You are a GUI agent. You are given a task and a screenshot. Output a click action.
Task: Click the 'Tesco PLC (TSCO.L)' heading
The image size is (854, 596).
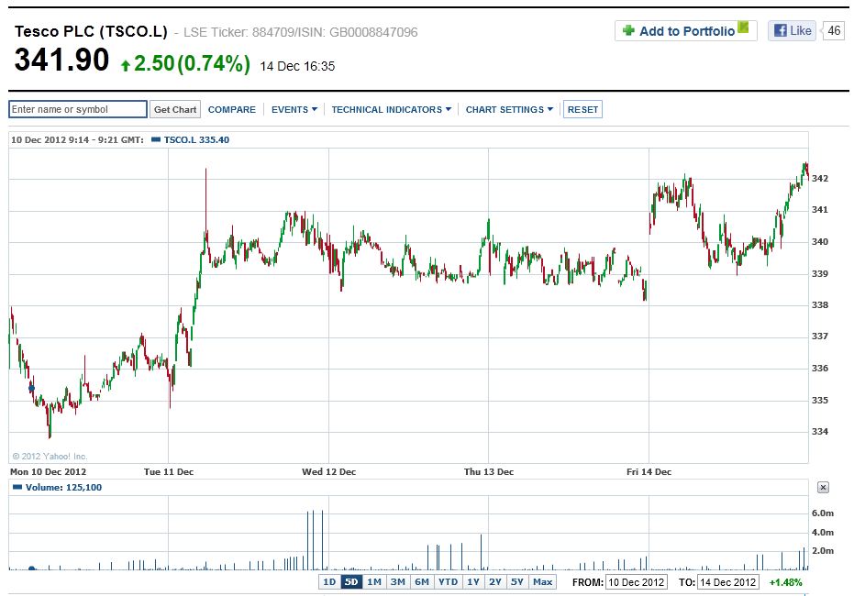point(91,31)
